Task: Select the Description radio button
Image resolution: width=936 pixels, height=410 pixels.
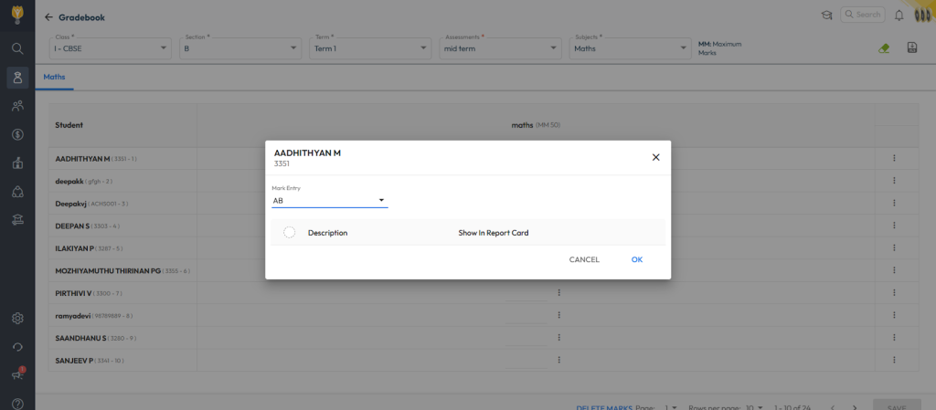Action: coord(290,233)
